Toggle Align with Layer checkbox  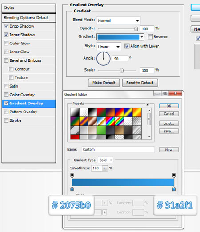coord(127,46)
